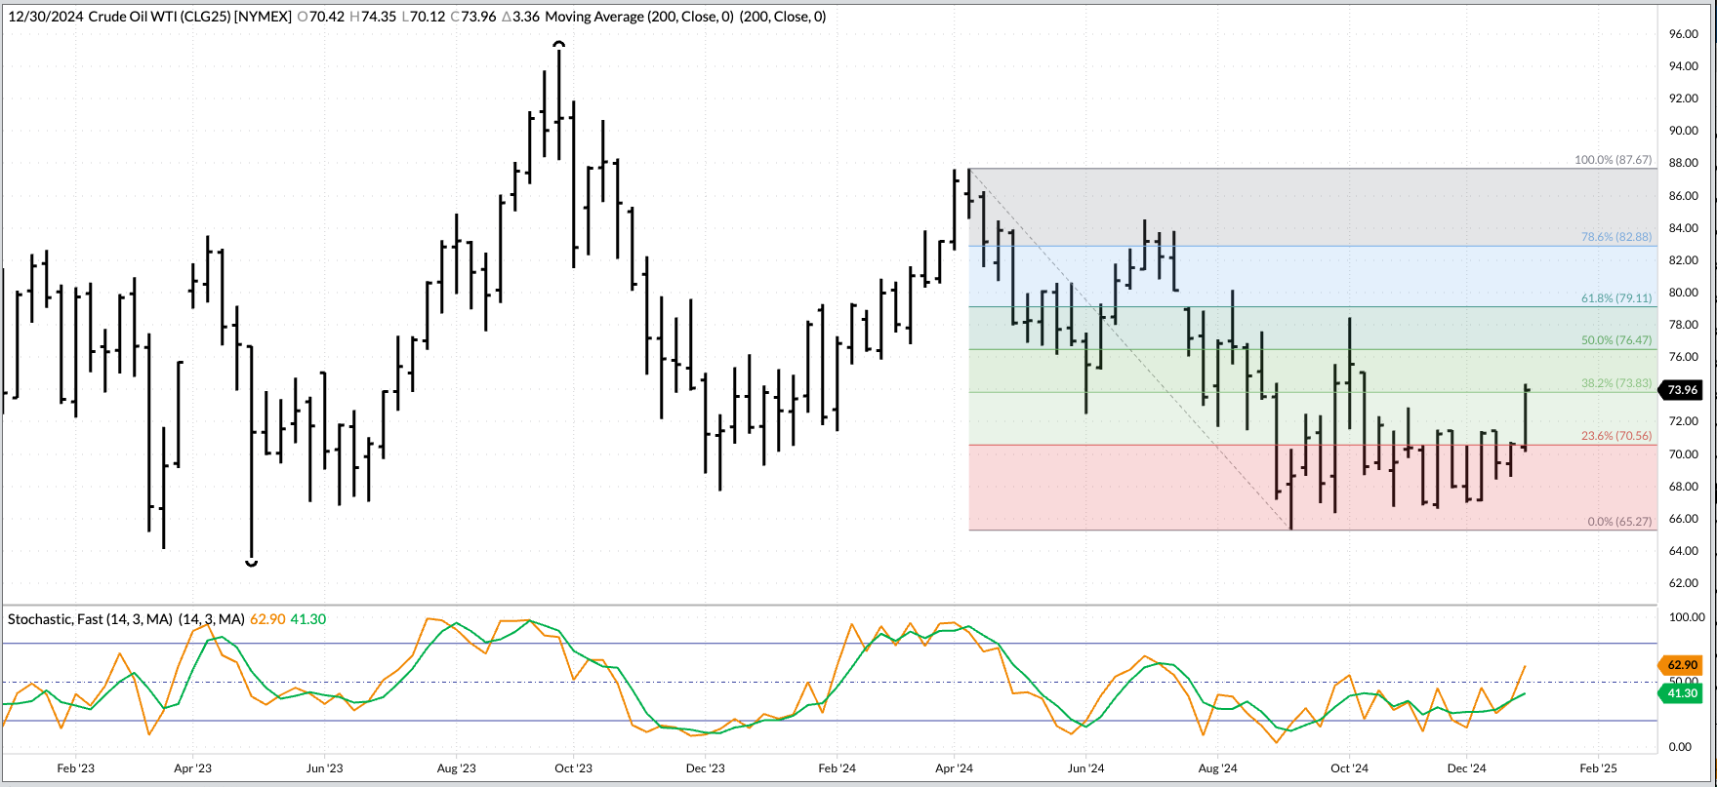1717x787 pixels.
Task: Select the 23.6% (70.56) Fibonacci level label
Action: coord(1616,436)
